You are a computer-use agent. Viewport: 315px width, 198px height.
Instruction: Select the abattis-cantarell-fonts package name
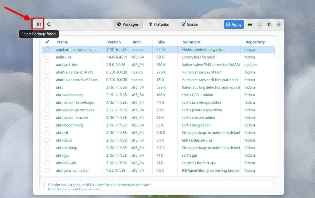[74, 72]
